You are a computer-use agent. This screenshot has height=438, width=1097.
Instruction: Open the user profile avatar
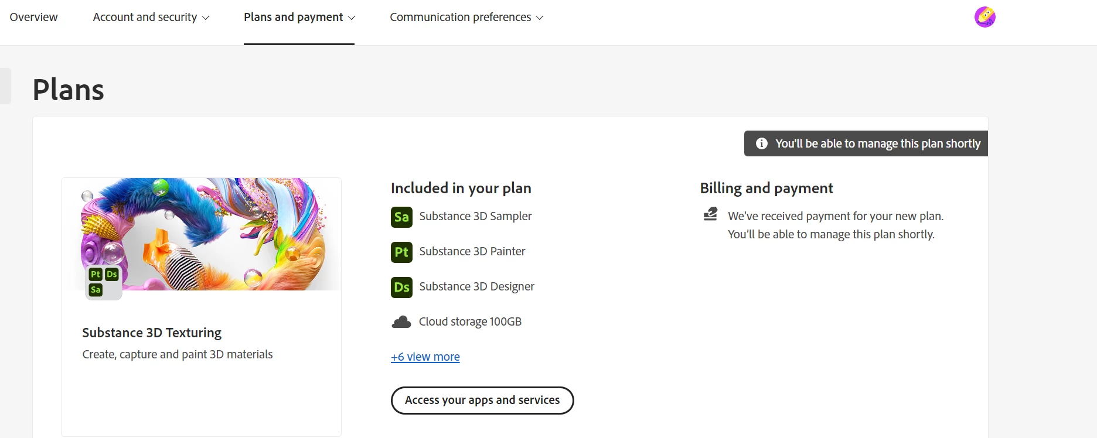(984, 17)
